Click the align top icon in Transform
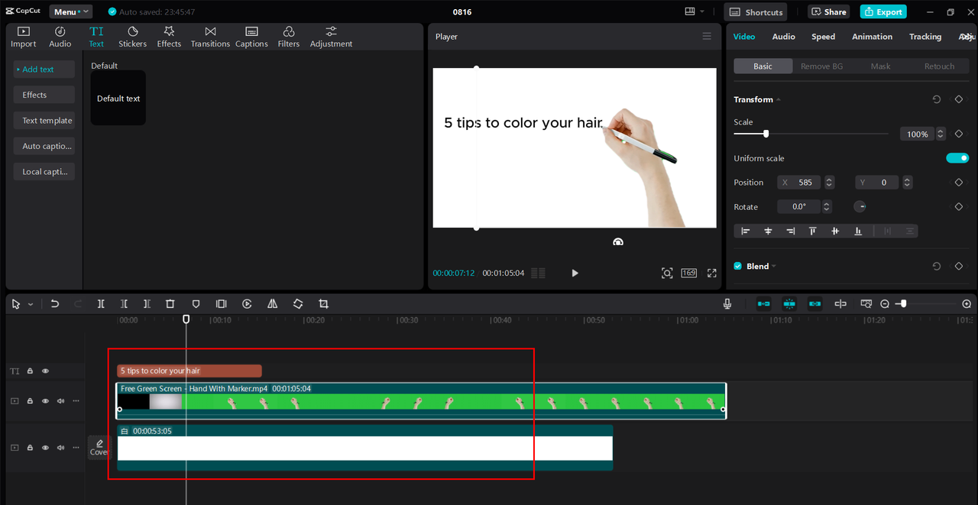978x505 pixels. pyautogui.click(x=813, y=231)
